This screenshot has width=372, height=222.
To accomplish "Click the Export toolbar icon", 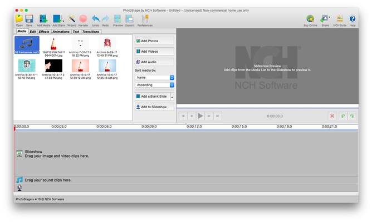I will click(129, 20).
